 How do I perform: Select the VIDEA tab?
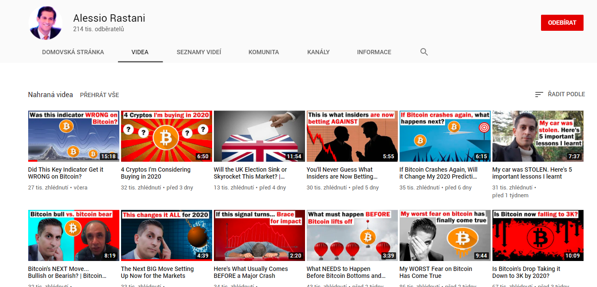click(140, 52)
